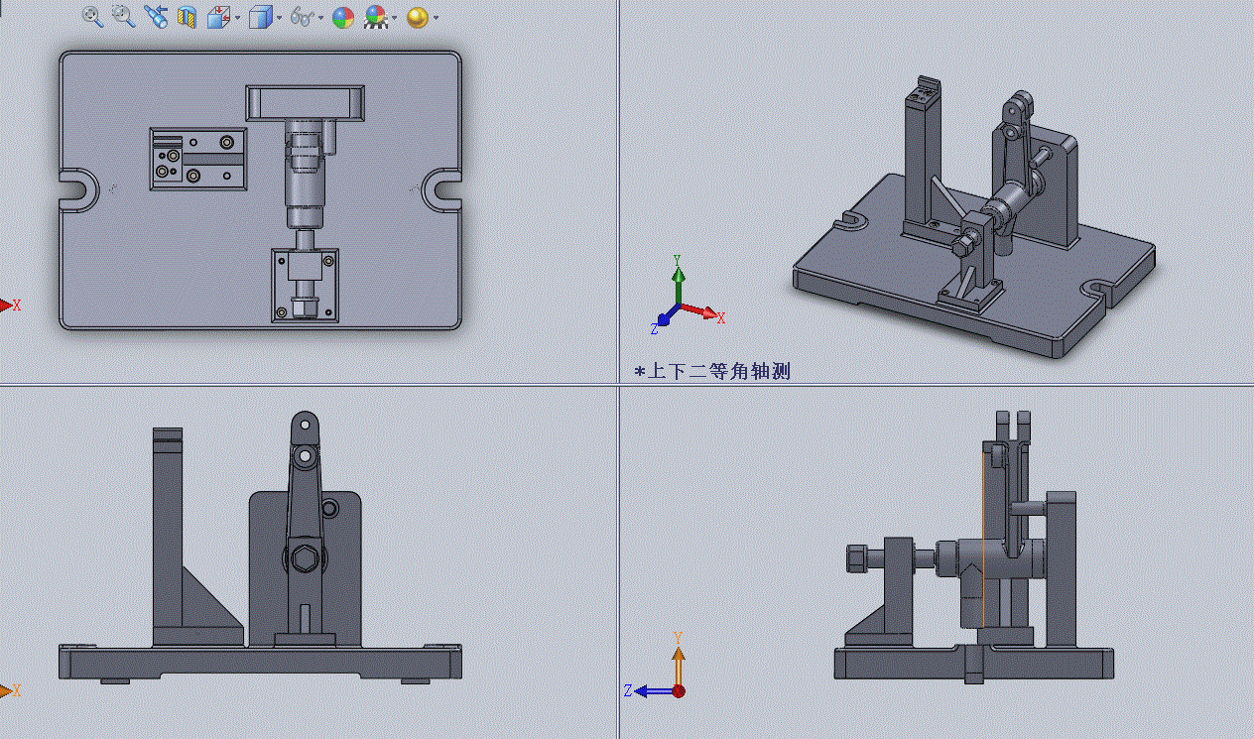Open the View Settings dropdown arrow
Screen dimensions: 1254x739
[x=437, y=18]
